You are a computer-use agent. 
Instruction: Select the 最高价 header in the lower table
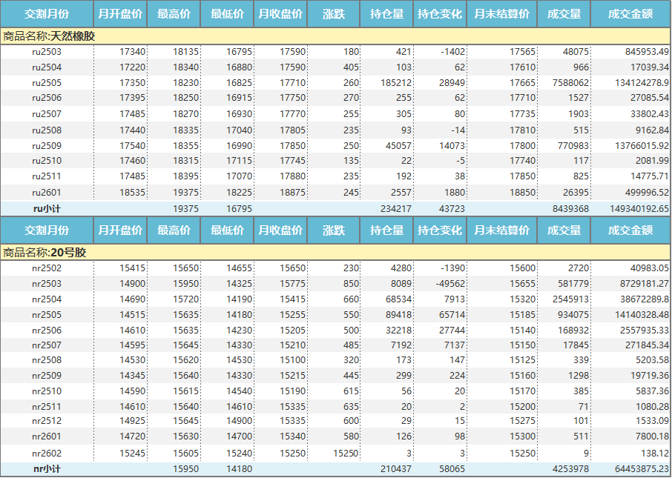click(x=174, y=230)
